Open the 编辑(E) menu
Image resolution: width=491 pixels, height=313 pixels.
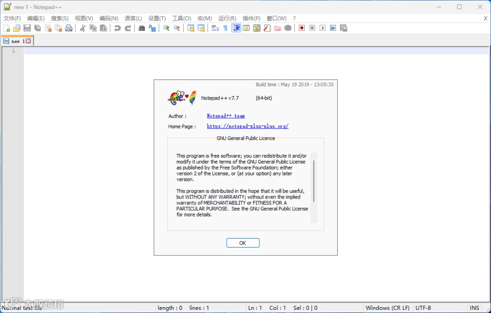click(36, 19)
